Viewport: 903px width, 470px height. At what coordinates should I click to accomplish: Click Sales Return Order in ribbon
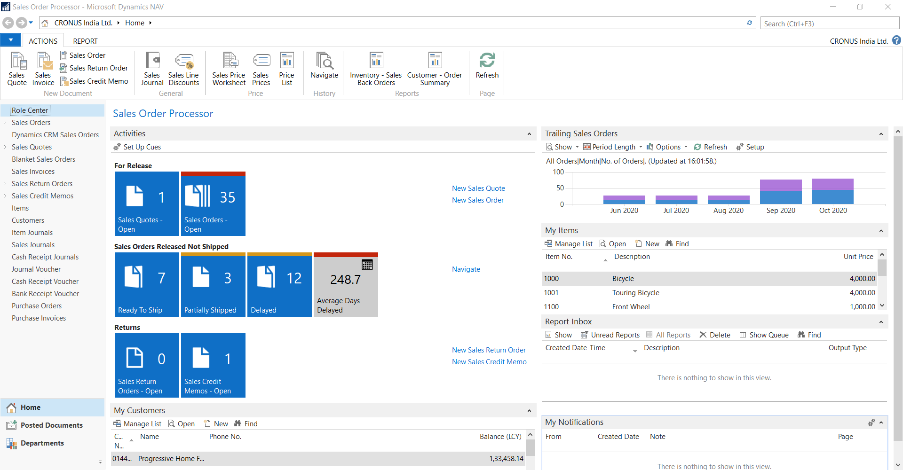pos(94,68)
